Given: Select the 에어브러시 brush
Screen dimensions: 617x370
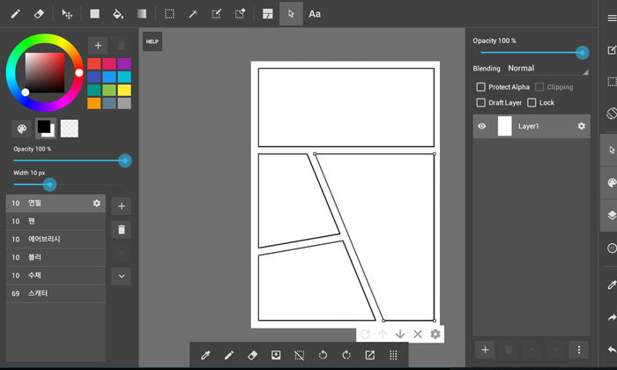Looking at the screenshot, I should 56,239.
